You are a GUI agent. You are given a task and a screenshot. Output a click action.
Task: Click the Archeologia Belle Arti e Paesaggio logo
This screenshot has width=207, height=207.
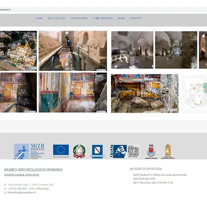click(133, 151)
